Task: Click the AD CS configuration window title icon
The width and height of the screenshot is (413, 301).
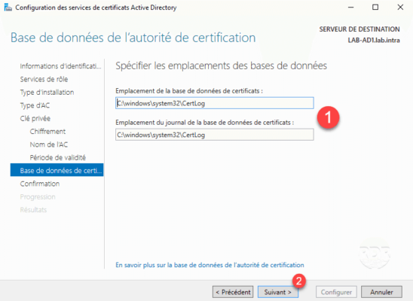Action: 8,8
